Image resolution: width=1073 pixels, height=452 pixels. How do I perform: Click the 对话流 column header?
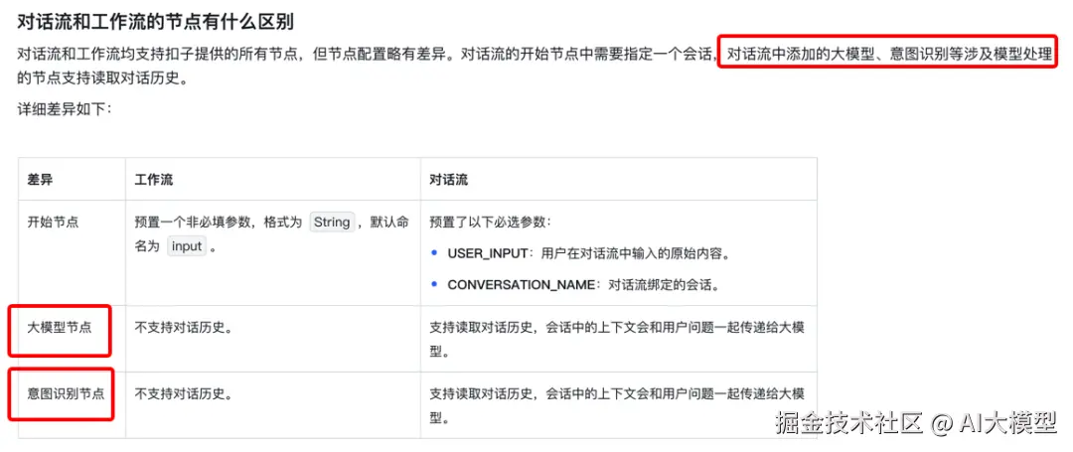pyautogui.click(x=449, y=180)
